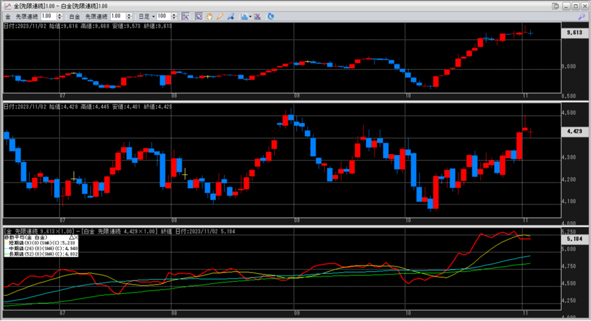This screenshot has height=321, width=591.
Task: Collapse the 移動平均 legend with triangle
Action: (x=70, y=237)
